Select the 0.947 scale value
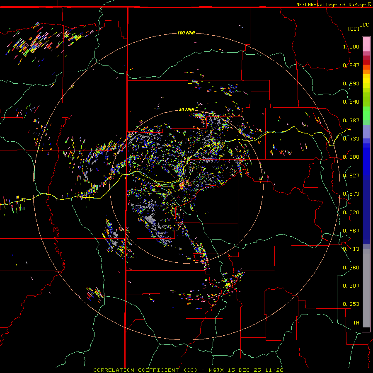The height and width of the screenshot is (373, 373). (x=351, y=65)
